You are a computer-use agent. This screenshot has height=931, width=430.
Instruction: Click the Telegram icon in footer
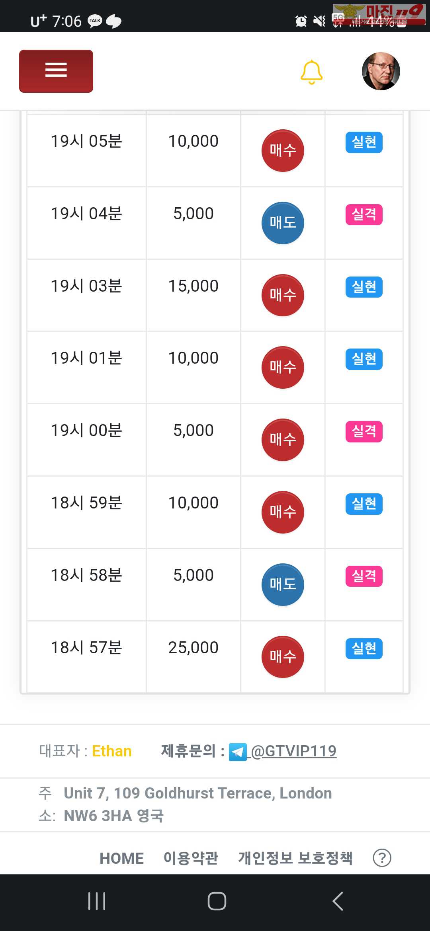(x=238, y=752)
